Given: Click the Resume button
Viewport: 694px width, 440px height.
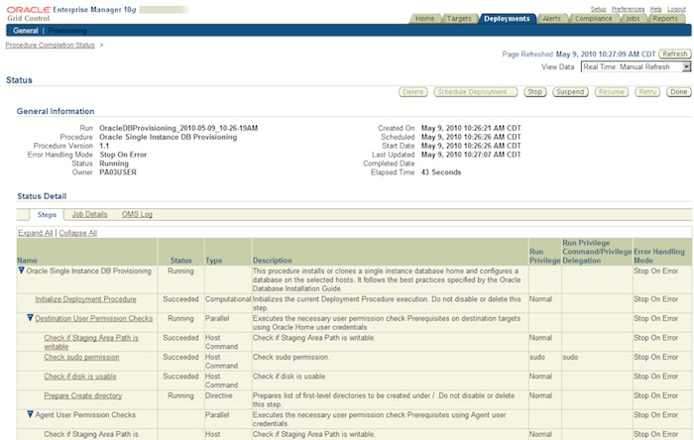Looking at the screenshot, I should pyautogui.click(x=612, y=92).
